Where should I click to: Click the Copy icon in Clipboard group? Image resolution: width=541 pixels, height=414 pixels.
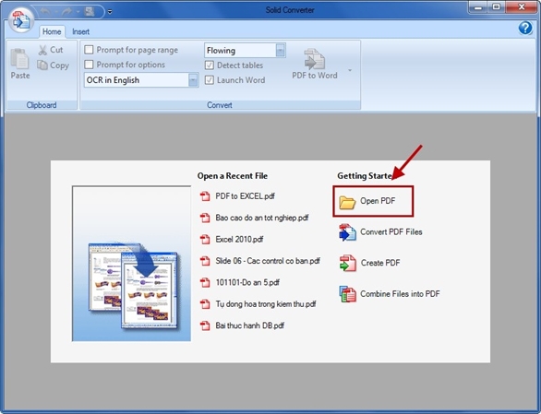click(42, 65)
